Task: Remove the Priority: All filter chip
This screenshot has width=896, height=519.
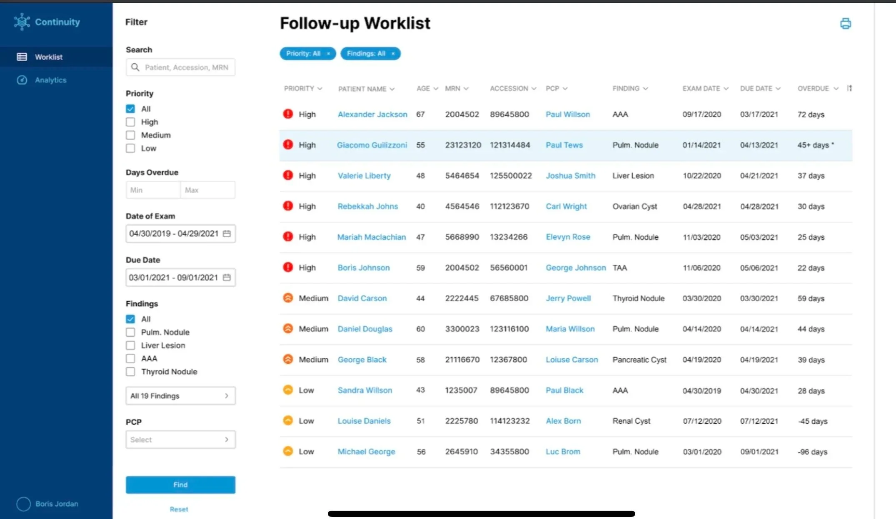Action: point(328,54)
